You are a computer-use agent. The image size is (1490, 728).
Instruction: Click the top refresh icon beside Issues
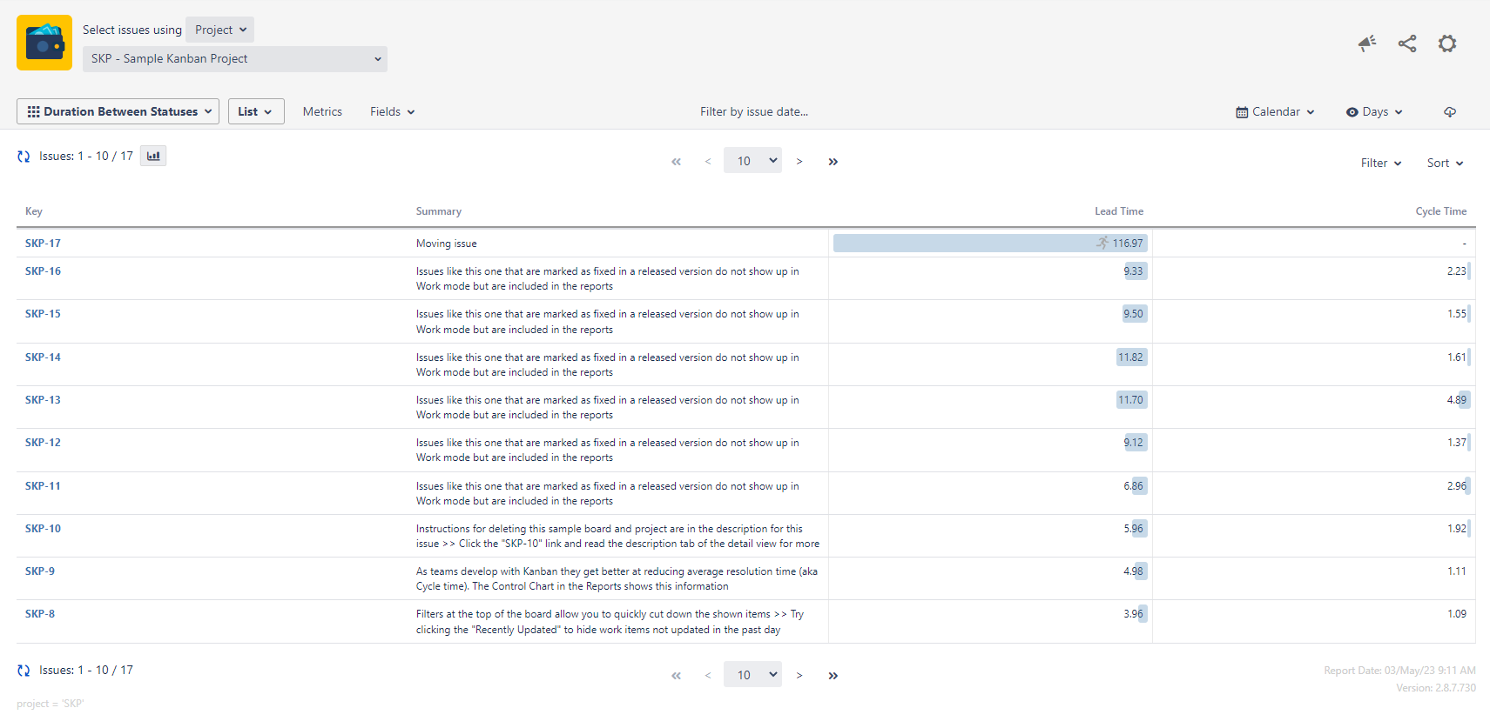click(24, 157)
